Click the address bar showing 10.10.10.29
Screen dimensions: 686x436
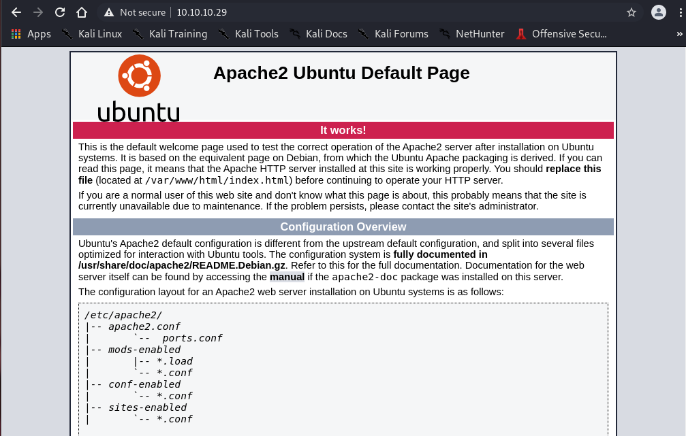point(341,12)
